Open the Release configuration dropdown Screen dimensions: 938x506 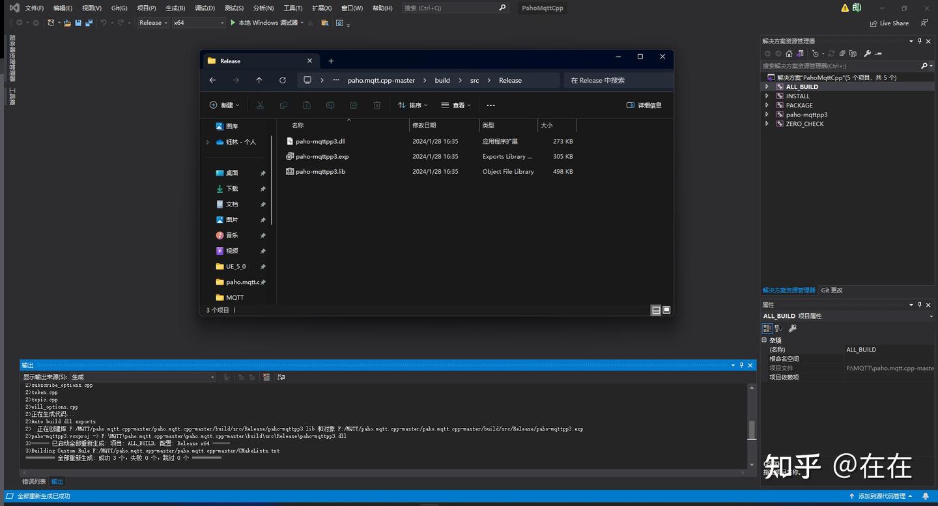tap(153, 23)
